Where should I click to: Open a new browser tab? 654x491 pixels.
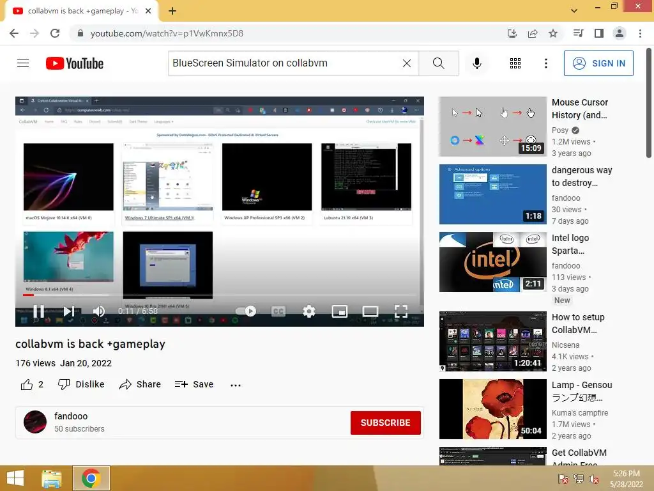point(172,11)
